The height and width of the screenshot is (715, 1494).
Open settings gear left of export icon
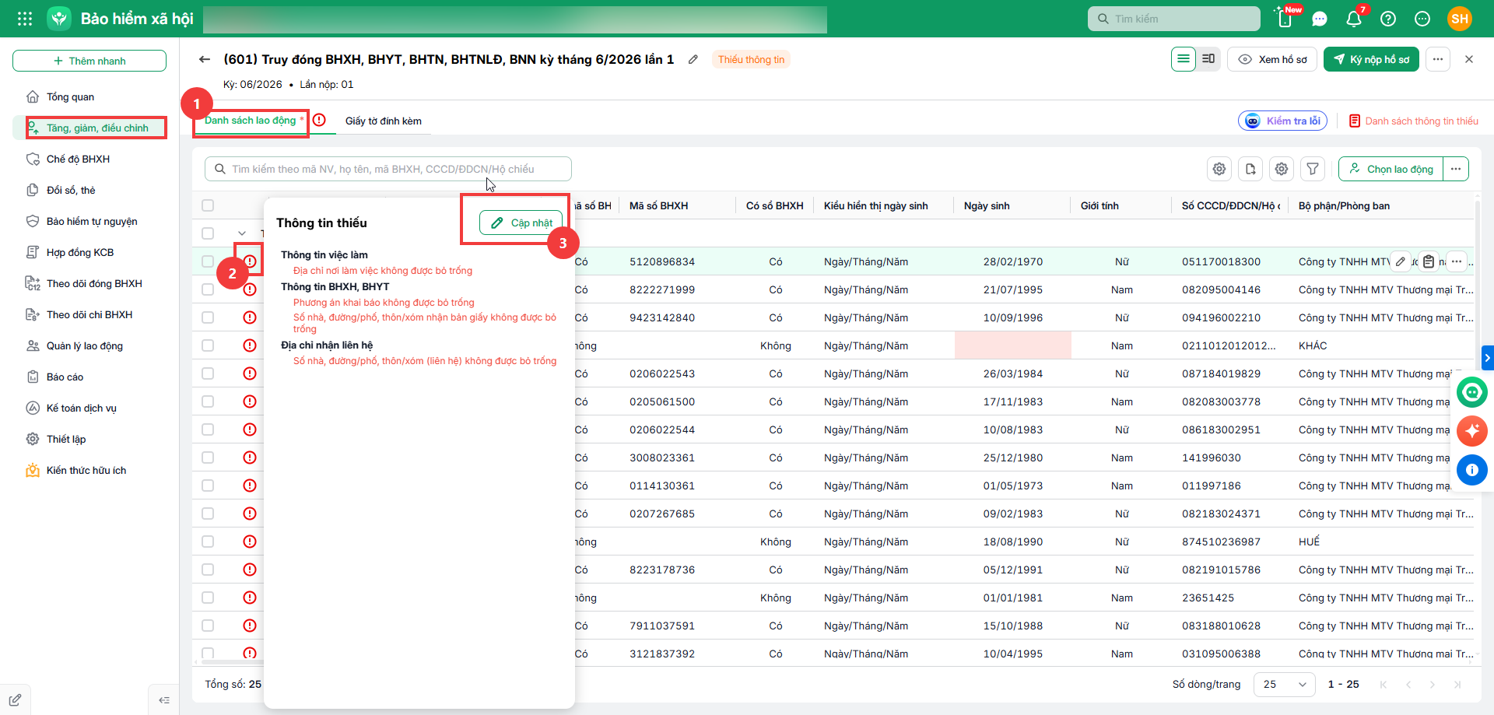click(1219, 169)
